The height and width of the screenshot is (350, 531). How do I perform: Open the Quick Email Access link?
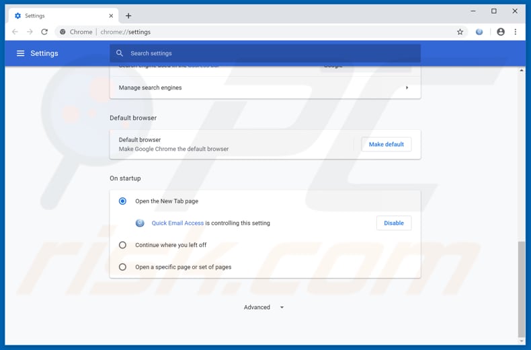[x=177, y=223]
